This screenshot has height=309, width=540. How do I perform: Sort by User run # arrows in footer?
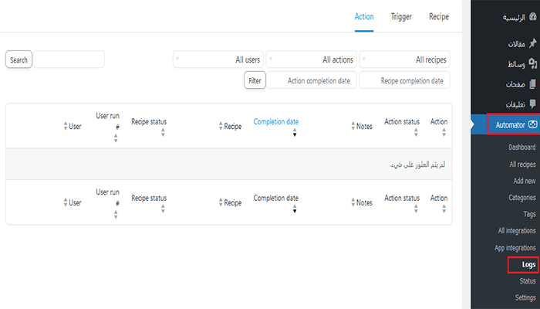(116, 215)
